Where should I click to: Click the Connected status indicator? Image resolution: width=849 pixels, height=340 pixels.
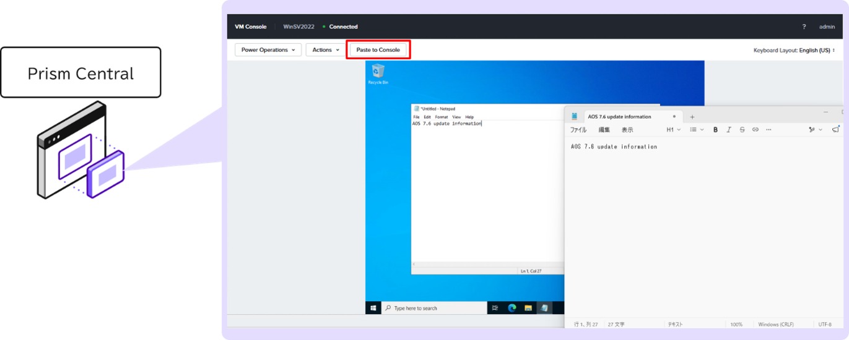pyautogui.click(x=341, y=27)
